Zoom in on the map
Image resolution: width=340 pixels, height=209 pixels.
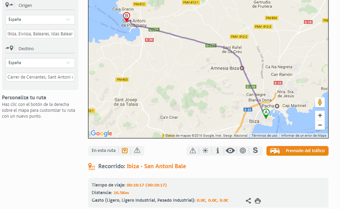[x=320, y=115]
